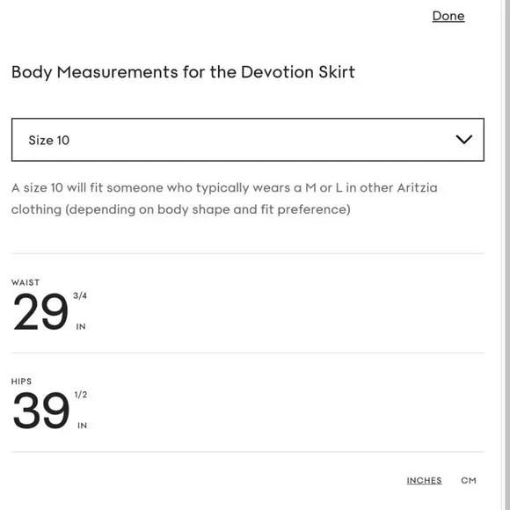The height and width of the screenshot is (510, 510).
Task: Click the right-side vertical scrollbar
Action: 506,255
